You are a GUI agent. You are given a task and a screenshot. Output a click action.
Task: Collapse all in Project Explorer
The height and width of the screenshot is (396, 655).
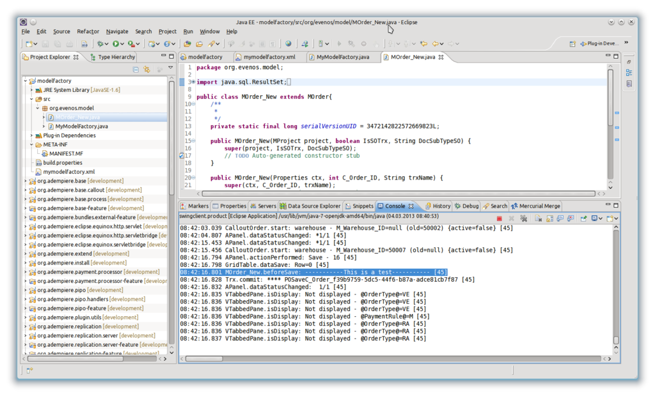[136, 69]
